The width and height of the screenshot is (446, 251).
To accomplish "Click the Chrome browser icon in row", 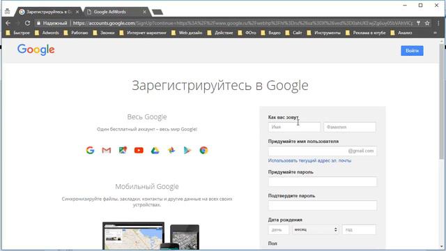I will (x=203, y=151).
